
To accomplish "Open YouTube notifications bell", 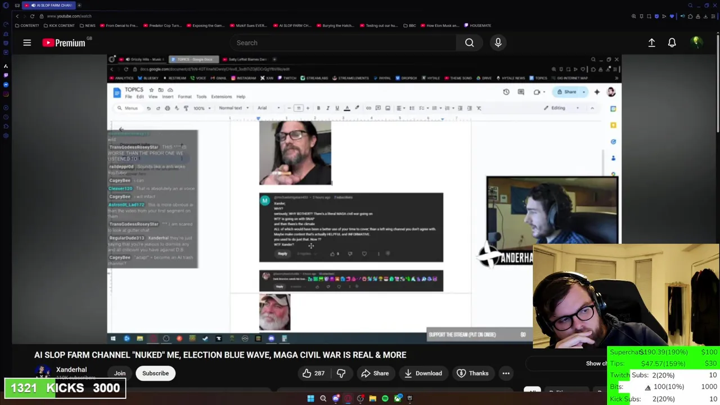I will 672,43.
